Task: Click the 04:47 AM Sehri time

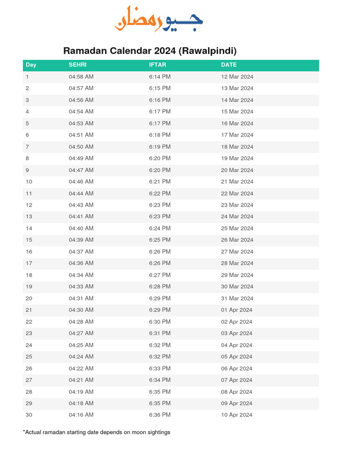Action: 81,170
